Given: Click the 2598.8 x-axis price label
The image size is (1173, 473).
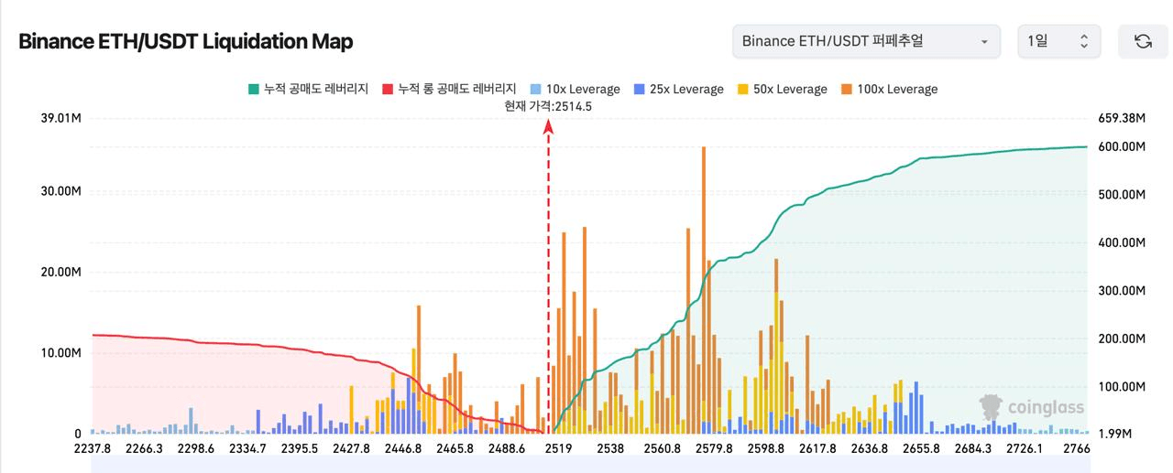Looking at the screenshot, I should click(766, 448).
